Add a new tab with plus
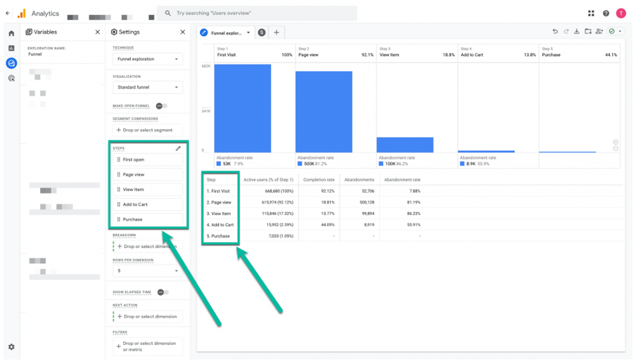The width and height of the screenshot is (636, 361). 276,32
